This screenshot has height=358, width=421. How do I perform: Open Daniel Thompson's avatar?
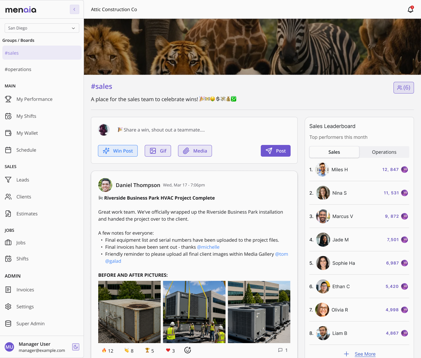click(x=105, y=185)
